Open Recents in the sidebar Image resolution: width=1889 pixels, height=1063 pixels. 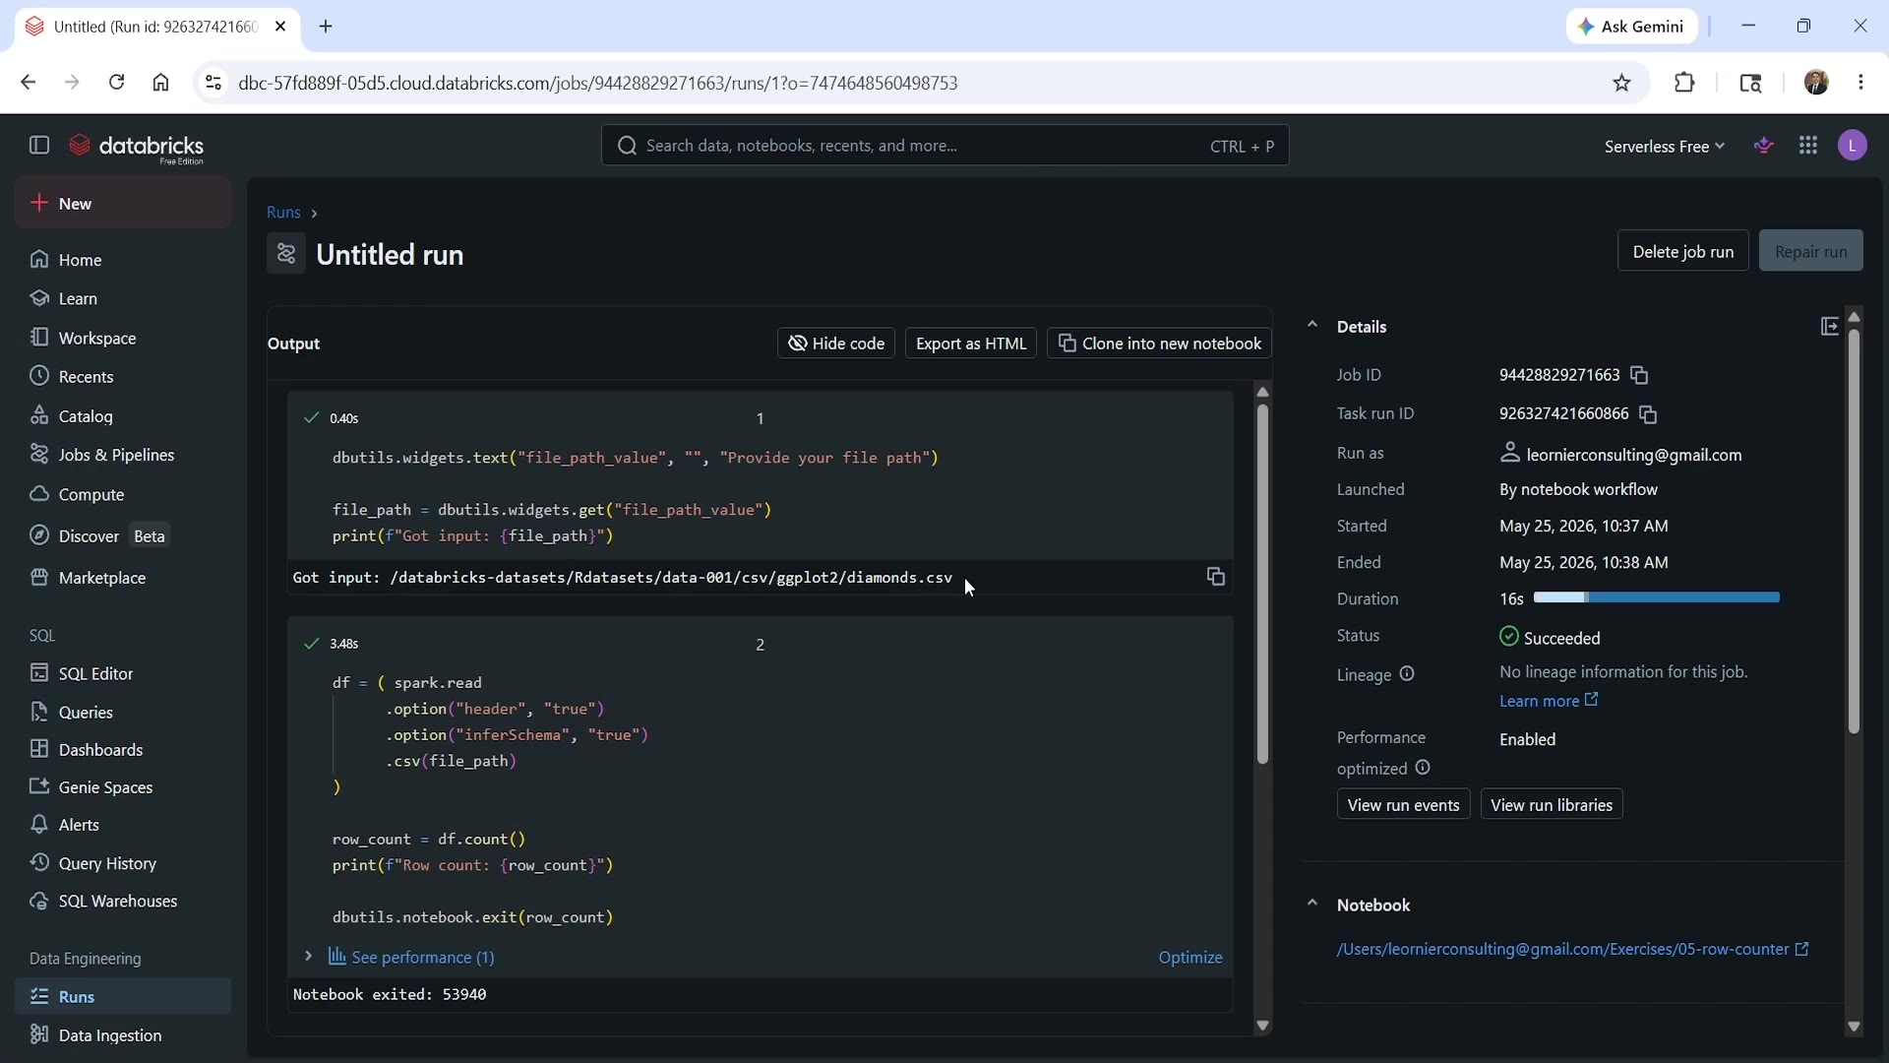point(123,377)
